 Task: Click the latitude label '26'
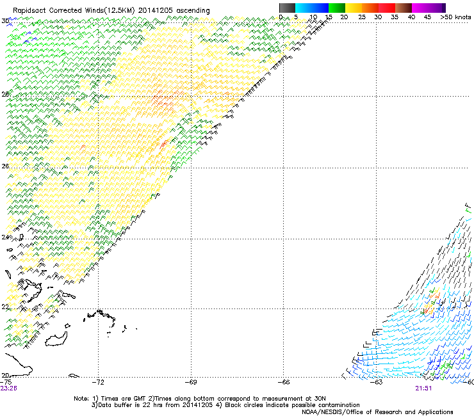(5, 166)
